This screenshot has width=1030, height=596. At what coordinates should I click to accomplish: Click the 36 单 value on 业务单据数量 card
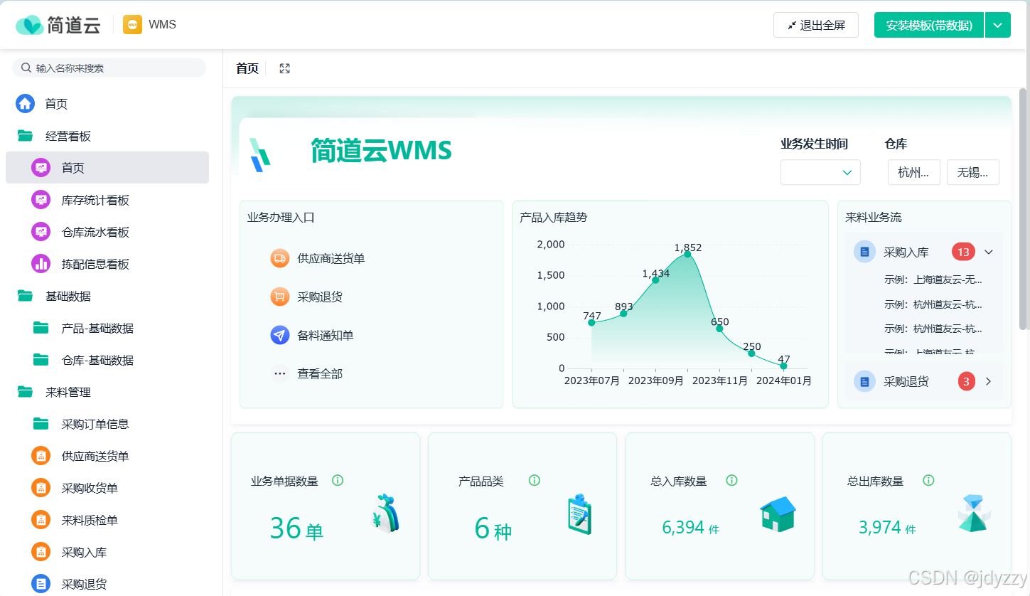296,528
